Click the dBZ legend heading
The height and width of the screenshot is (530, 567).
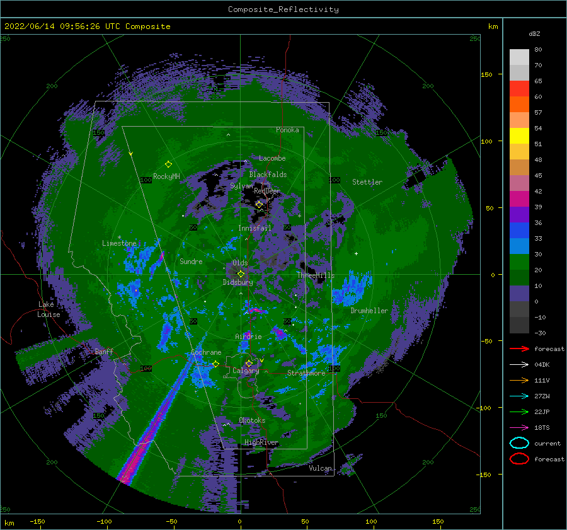click(534, 33)
